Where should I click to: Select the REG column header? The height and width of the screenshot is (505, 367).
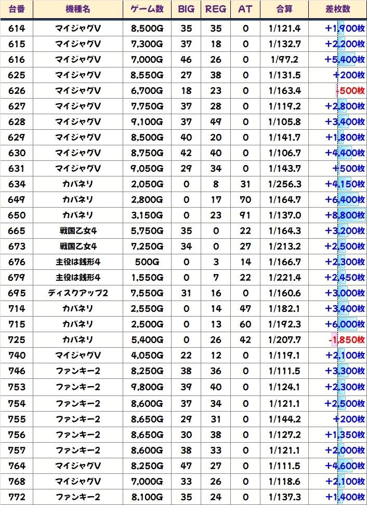(x=215, y=9)
